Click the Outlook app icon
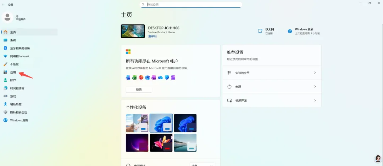 point(147,78)
